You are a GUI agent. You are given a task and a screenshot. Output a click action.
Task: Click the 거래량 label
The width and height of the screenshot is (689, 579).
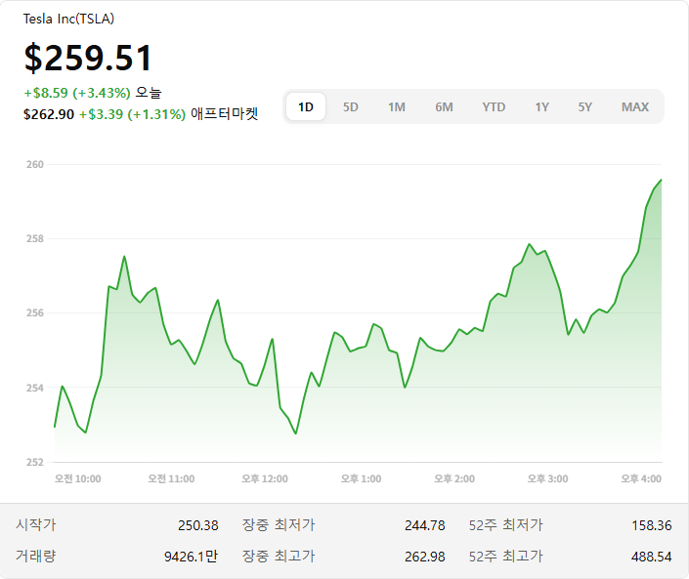(x=36, y=557)
